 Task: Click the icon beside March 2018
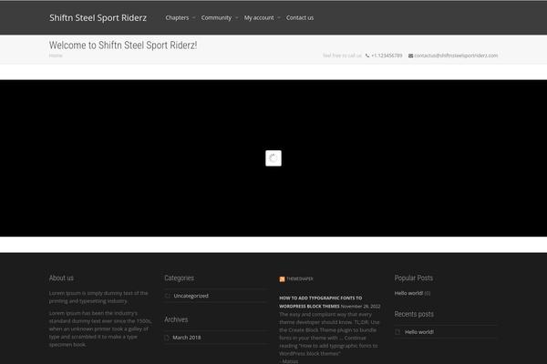click(167, 338)
